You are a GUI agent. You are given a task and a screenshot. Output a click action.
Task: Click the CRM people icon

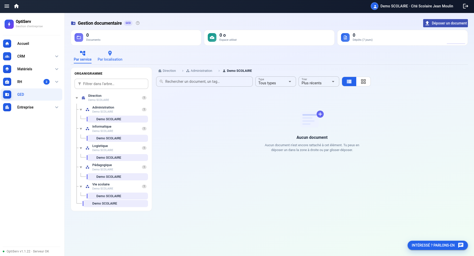click(7, 56)
